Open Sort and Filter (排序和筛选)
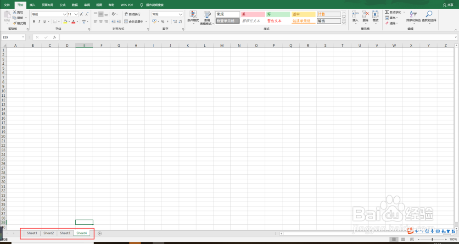The width and height of the screenshot is (459, 244). pos(414,17)
